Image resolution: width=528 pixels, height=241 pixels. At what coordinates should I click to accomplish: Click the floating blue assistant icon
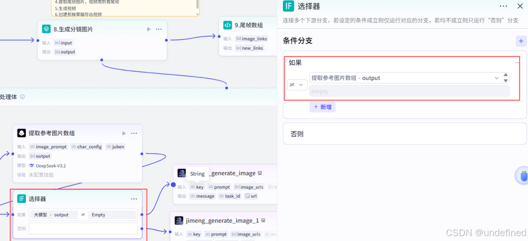pyautogui.click(x=523, y=176)
